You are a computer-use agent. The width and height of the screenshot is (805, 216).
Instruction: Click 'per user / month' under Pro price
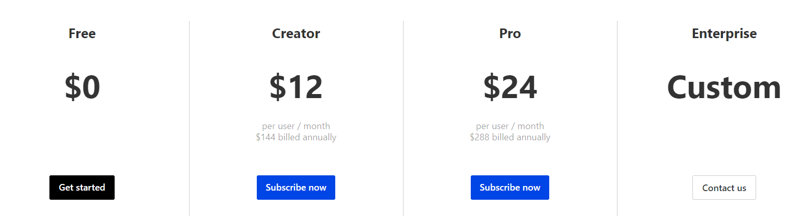click(510, 126)
